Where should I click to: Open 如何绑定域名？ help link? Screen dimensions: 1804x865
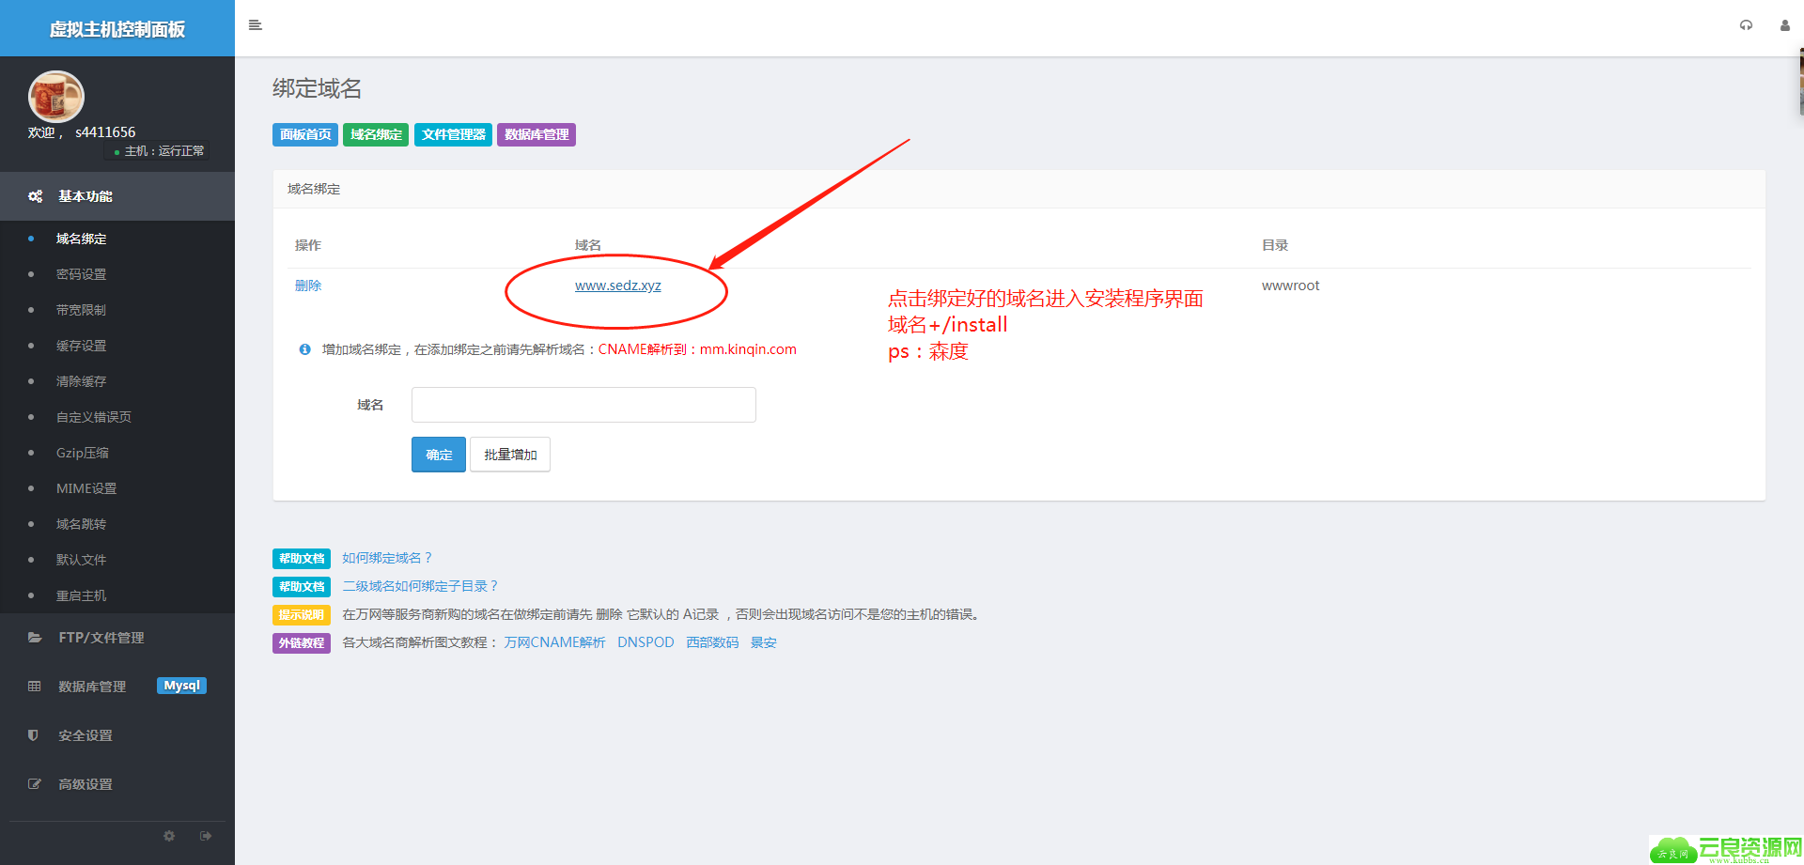[387, 558]
